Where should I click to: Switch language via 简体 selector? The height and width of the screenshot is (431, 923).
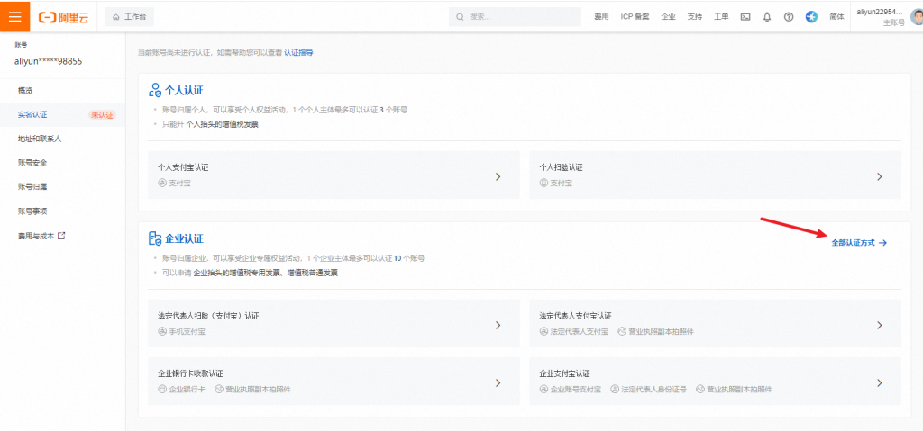(836, 17)
